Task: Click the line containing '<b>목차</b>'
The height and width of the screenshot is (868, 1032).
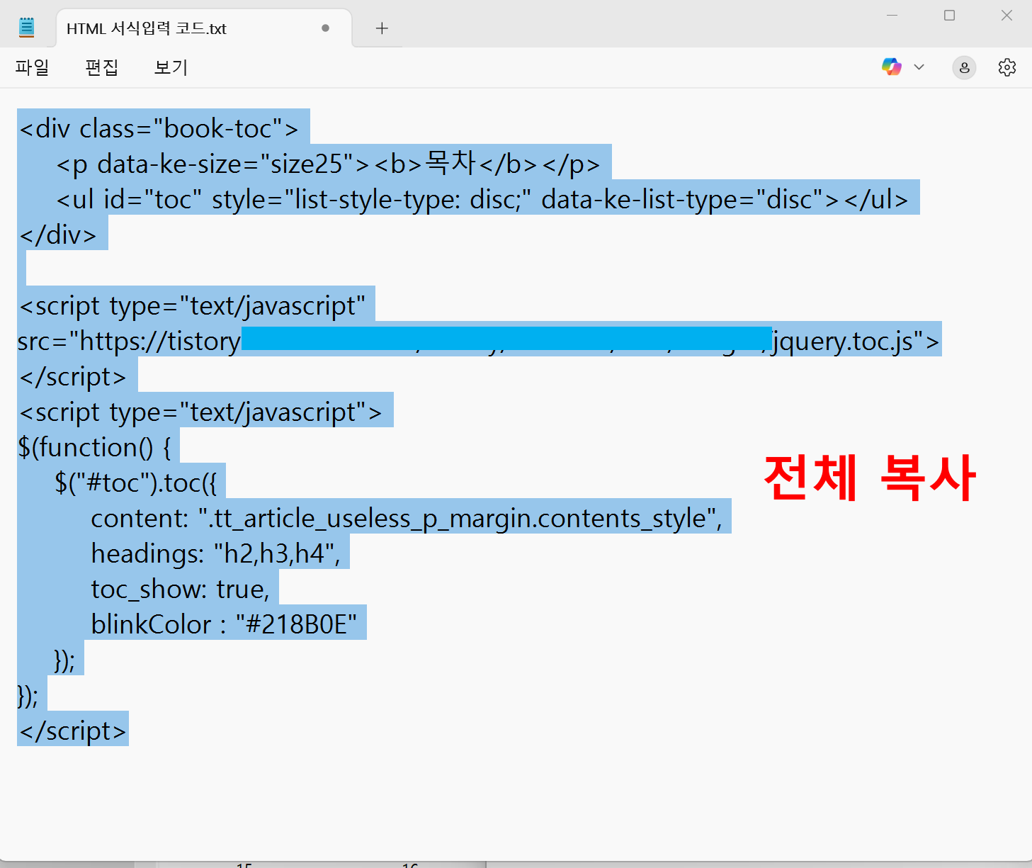Action: pyautogui.click(x=328, y=164)
